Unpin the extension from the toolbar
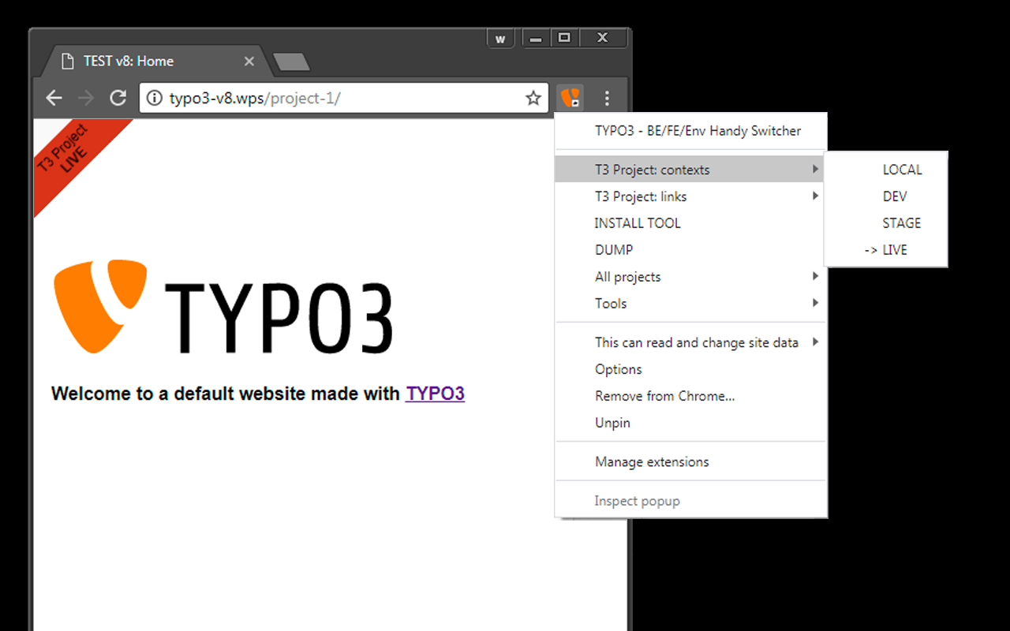Viewport: 1010px width, 631px height. (x=612, y=422)
